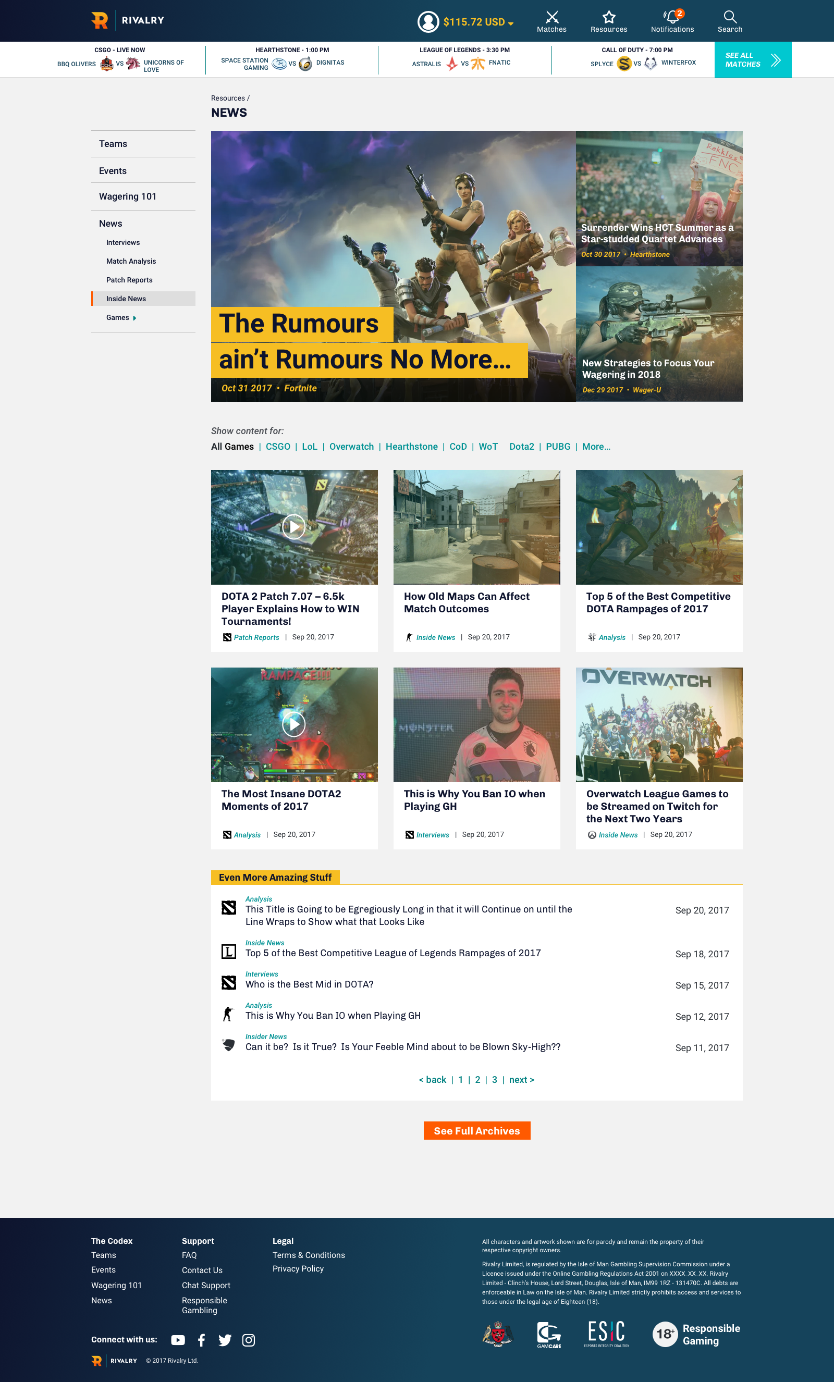Click the 18+ Responsible Gaming badge
The image size is (834, 1382).
pos(696,1335)
